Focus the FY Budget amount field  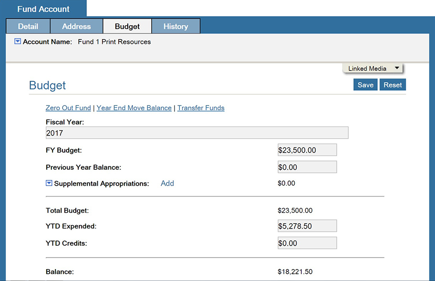click(x=307, y=150)
